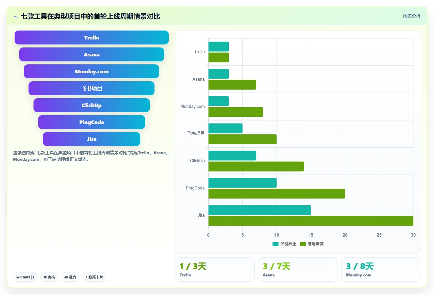Click Asana's teal chart bar
The width and height of the screenshot is (434, 295).
click(x=218, y=74)
